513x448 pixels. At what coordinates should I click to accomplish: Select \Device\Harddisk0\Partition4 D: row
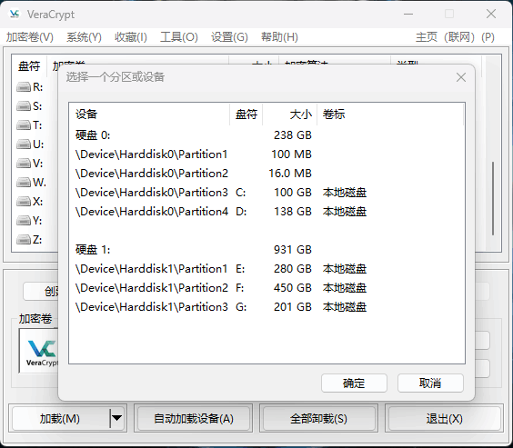267,212
